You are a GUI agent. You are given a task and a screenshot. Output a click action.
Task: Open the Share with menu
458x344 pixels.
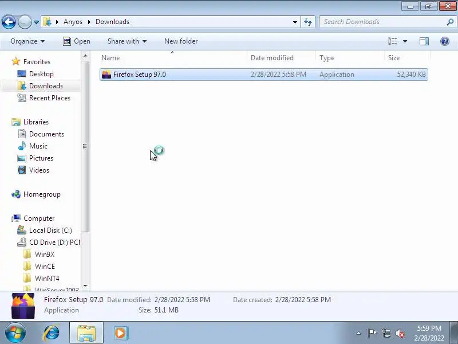point(127,41)
